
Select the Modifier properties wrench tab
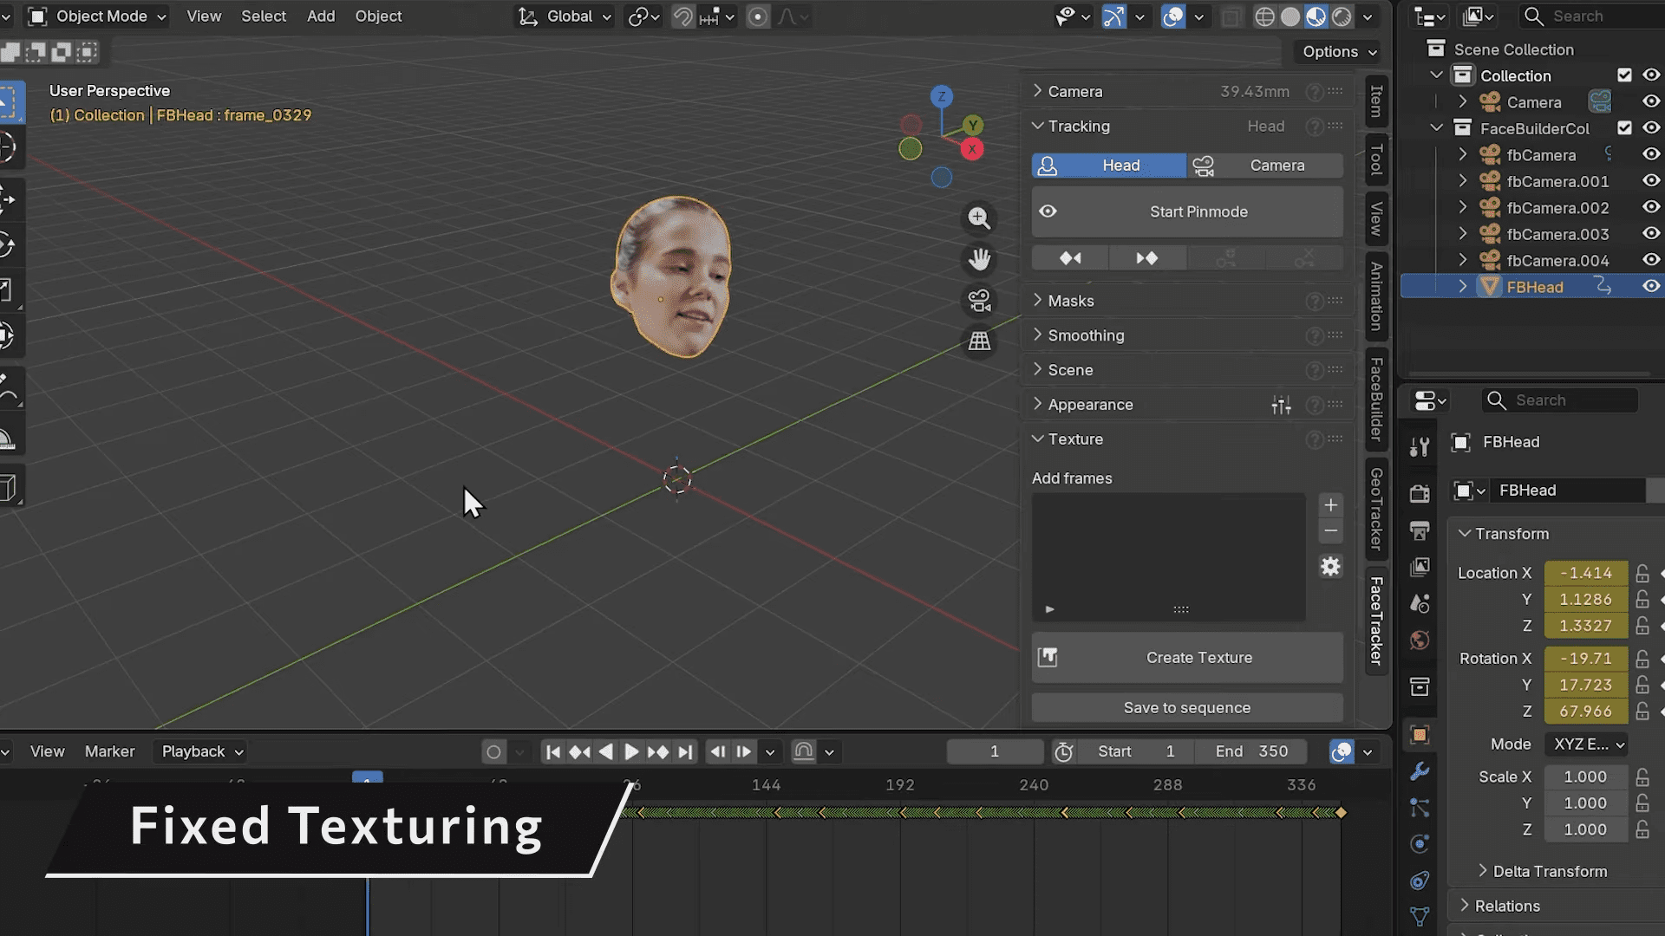pyautogui.click(x=1420, y=770)
